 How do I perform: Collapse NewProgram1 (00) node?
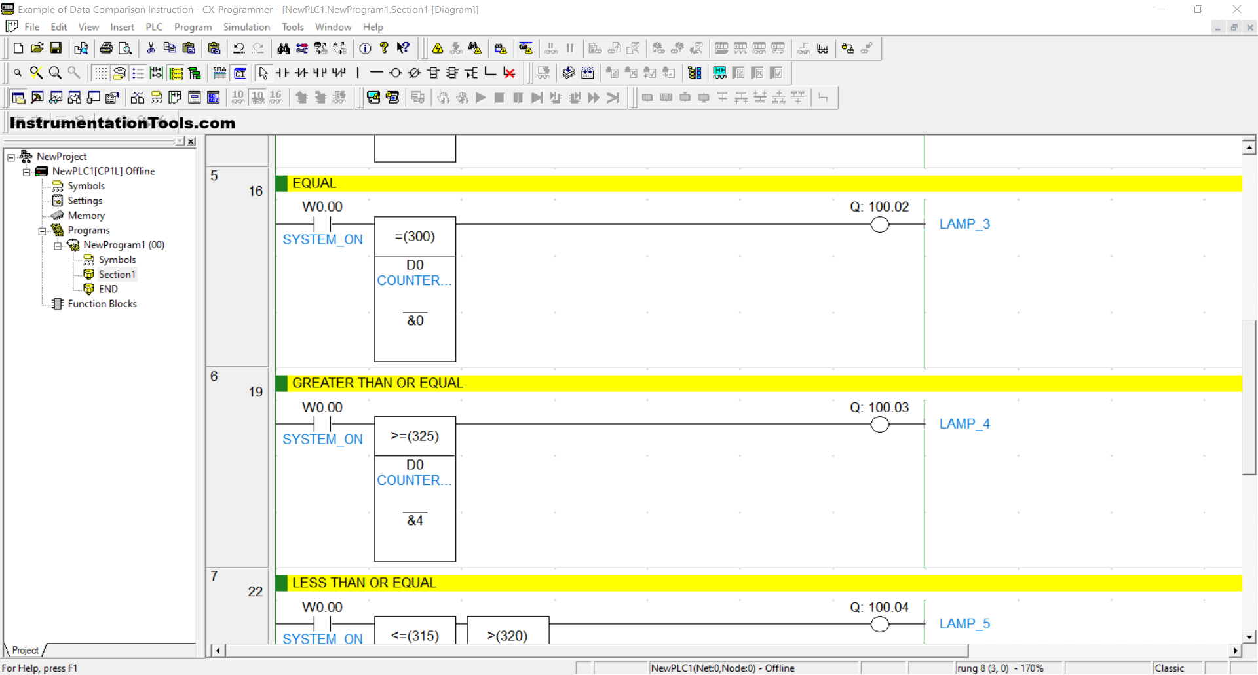[58, 246]
